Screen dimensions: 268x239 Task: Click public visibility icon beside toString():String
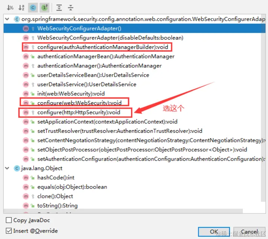[33, 206]
